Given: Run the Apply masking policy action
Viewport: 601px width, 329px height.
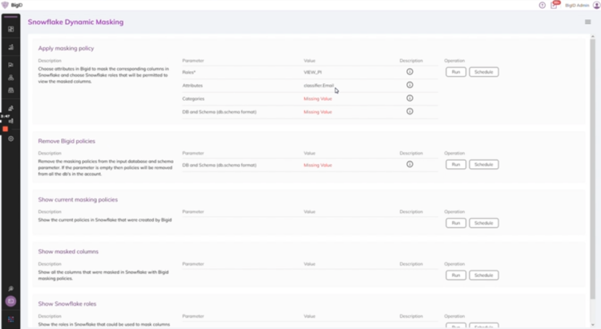Looking at the screenshot, I should click(x=456, y=72).
